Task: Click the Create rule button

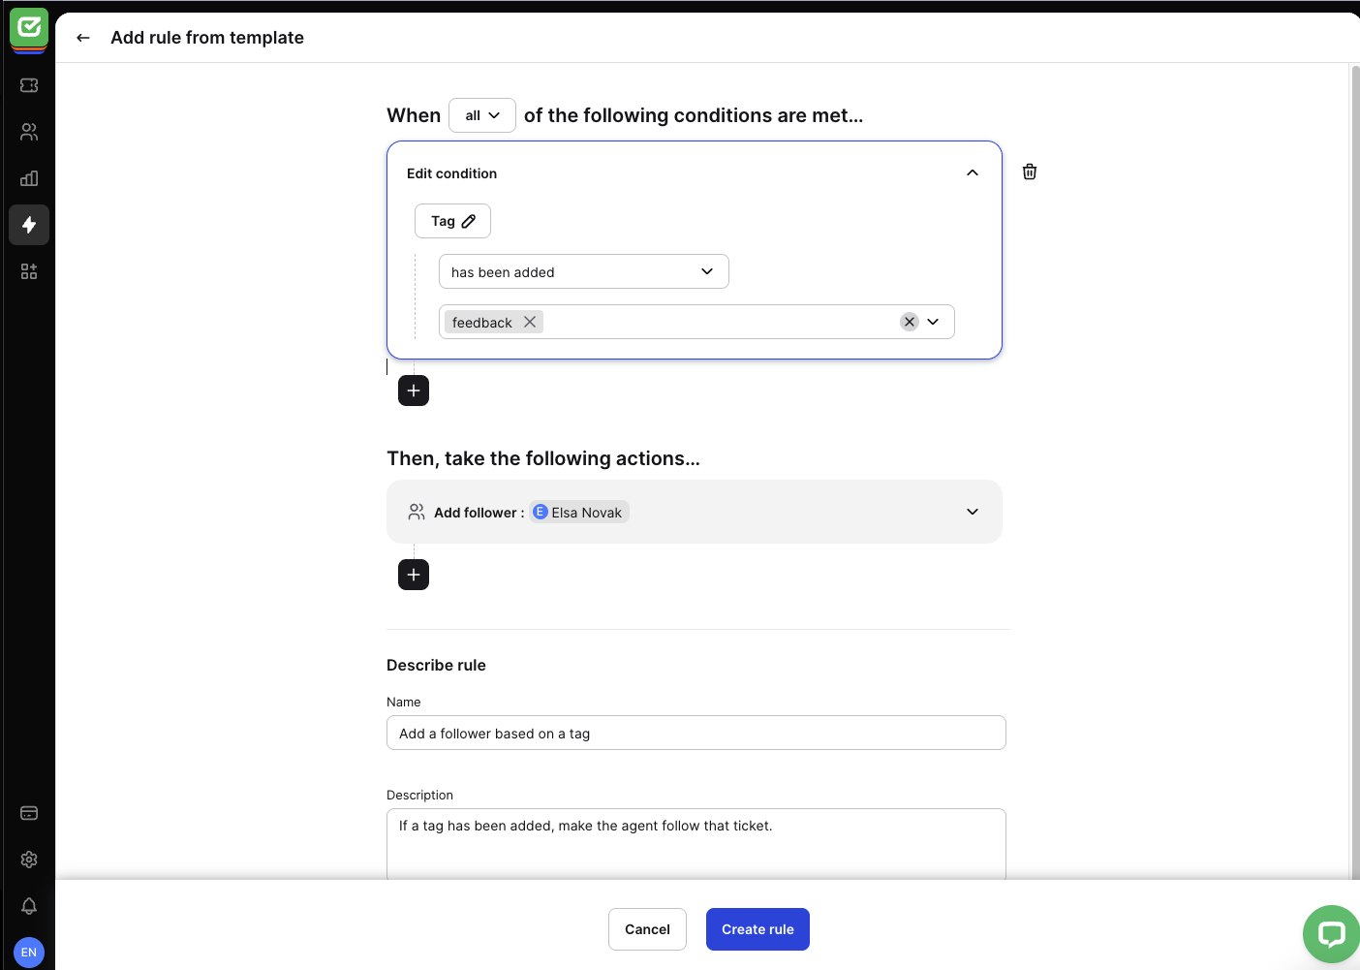Action: pos(757,929)
